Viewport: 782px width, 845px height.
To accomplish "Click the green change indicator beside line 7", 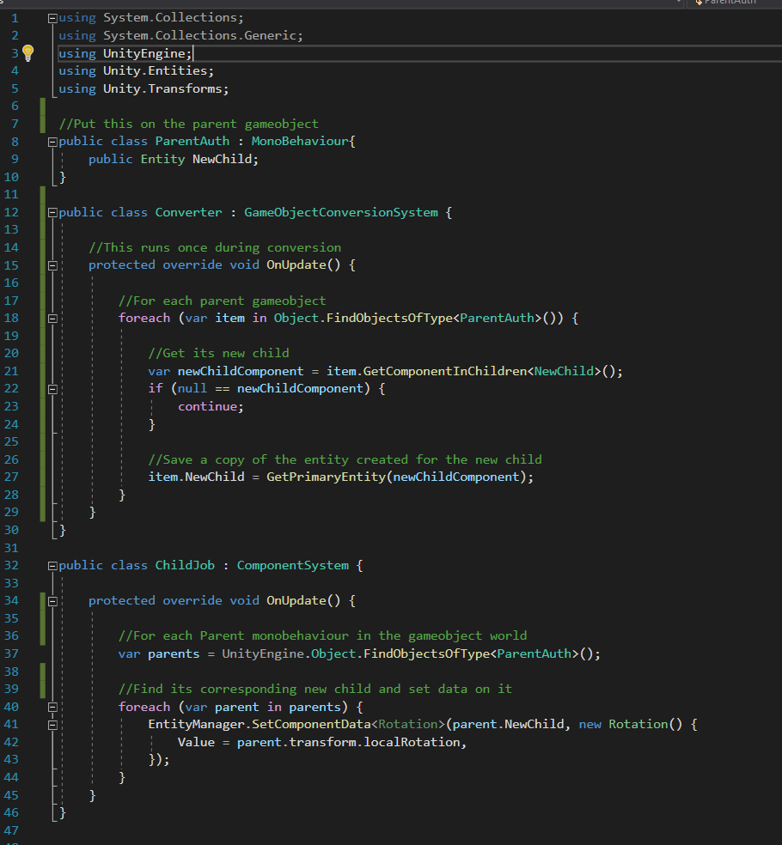I will (41, 123).
